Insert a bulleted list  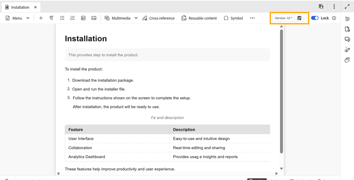coord(62,18)
